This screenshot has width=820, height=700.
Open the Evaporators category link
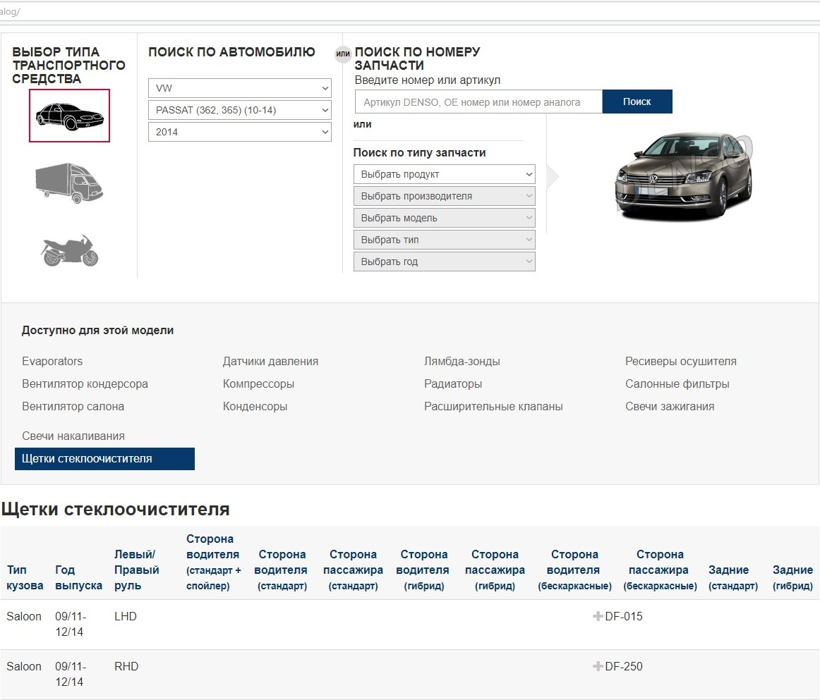pos(52,362)
